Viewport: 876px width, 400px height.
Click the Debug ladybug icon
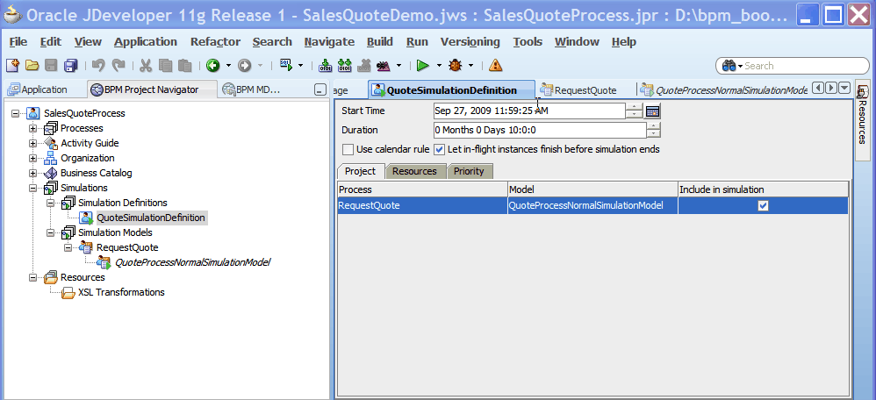tap(456, 66)
